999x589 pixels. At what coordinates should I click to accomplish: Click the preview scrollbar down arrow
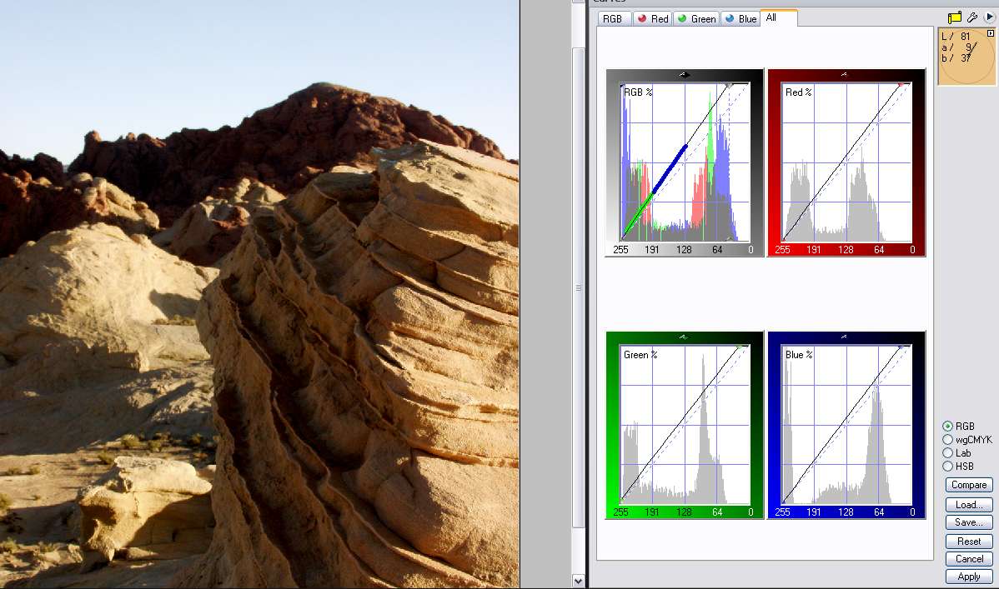(578, 580)
